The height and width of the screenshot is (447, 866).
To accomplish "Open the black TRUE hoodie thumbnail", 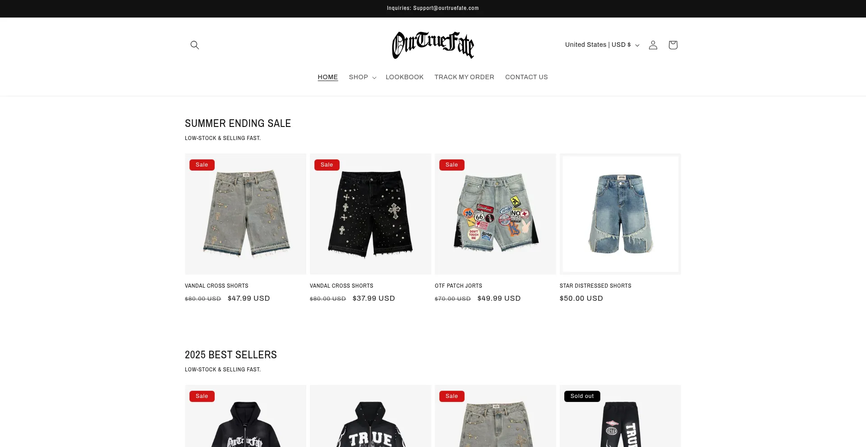I will [370, 416].
